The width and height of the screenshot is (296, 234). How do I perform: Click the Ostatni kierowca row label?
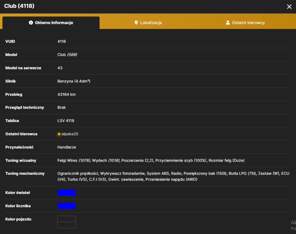[21, 134]
